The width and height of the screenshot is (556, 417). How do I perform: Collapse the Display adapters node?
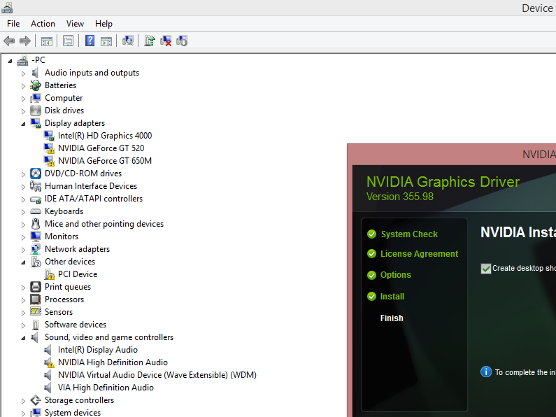(x=23, y=124)
